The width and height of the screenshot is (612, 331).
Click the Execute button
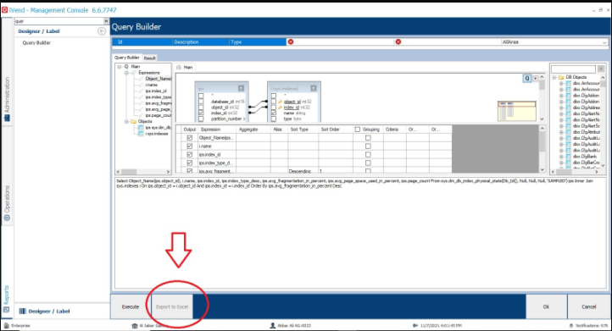coord(130,306)
